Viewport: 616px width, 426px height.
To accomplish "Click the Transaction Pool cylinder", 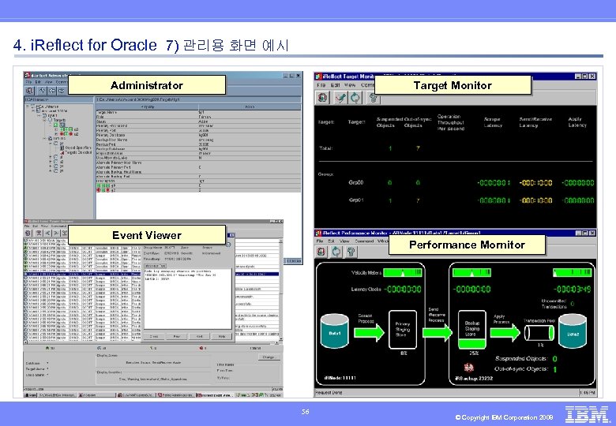I will pos(539,333).
